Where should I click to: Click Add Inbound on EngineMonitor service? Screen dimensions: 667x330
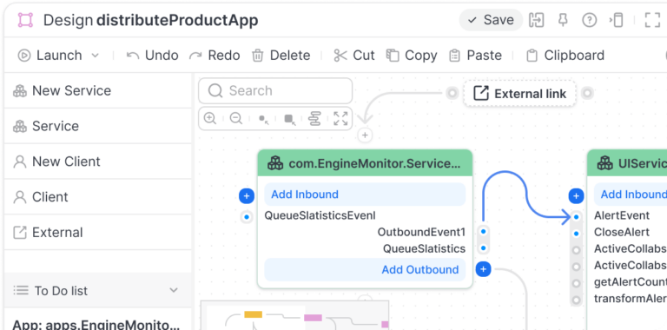pos(365,195)
